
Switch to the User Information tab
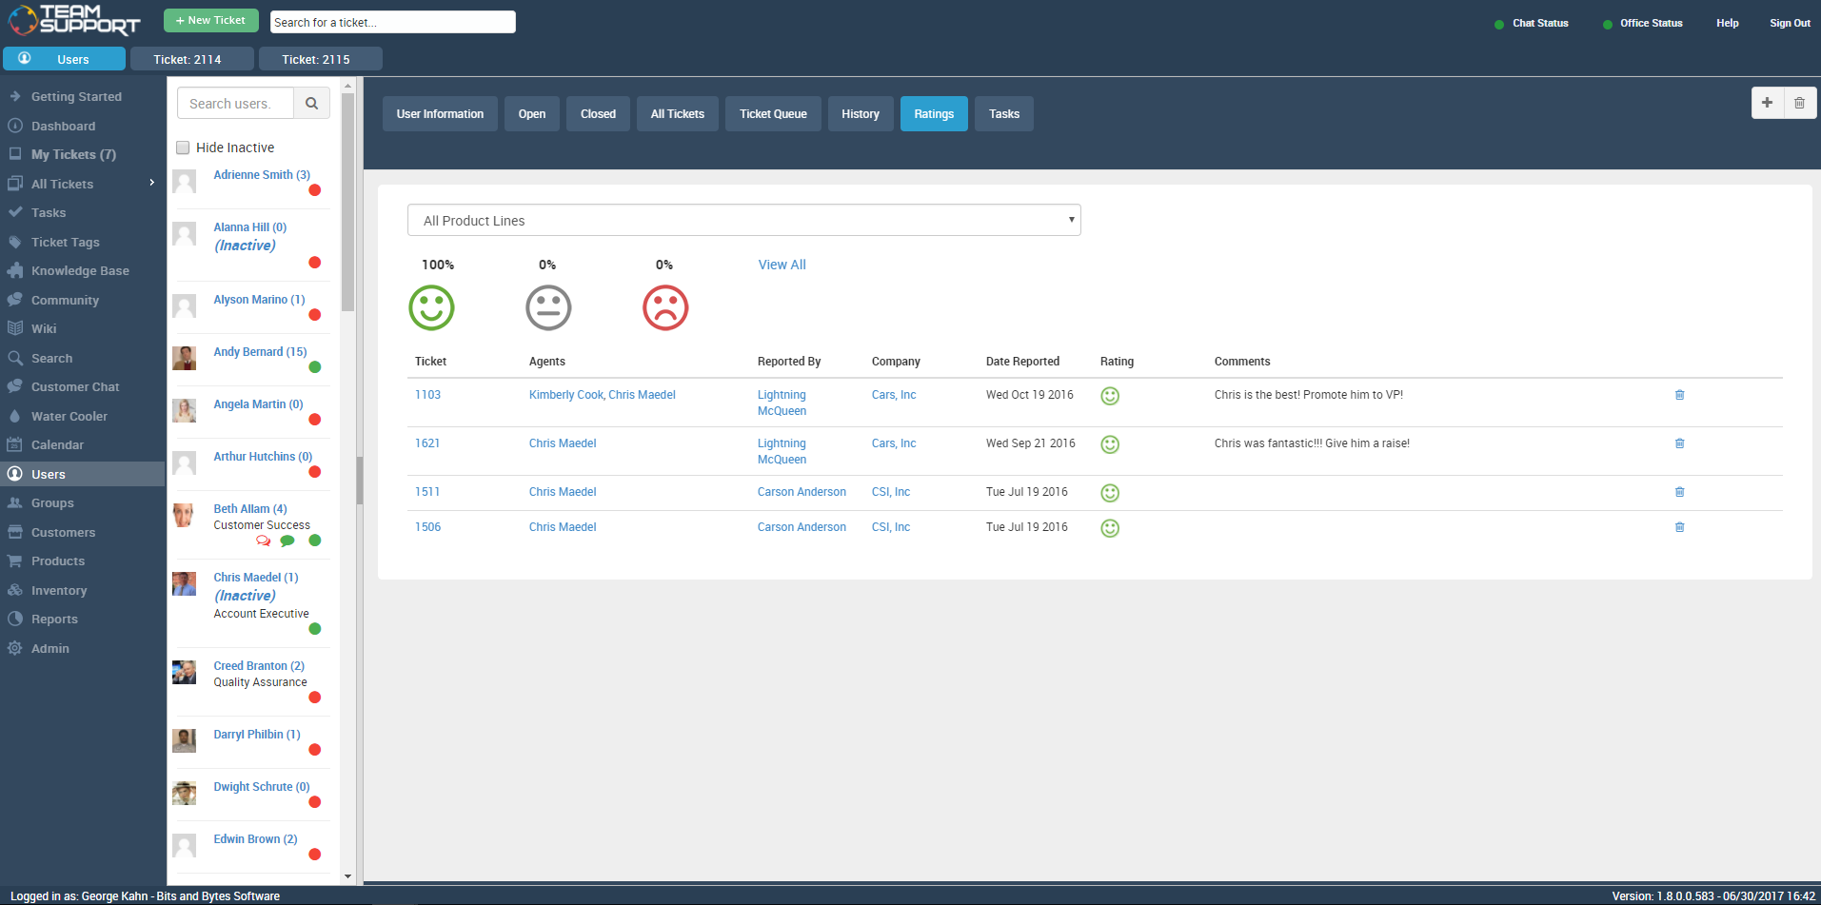[x=440, y=114]
